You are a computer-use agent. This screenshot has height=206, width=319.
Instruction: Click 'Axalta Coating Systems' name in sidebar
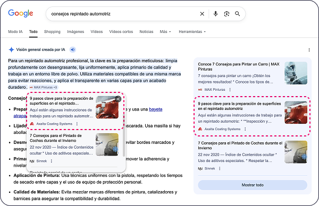pyautogui.click(x=222, y=129)
